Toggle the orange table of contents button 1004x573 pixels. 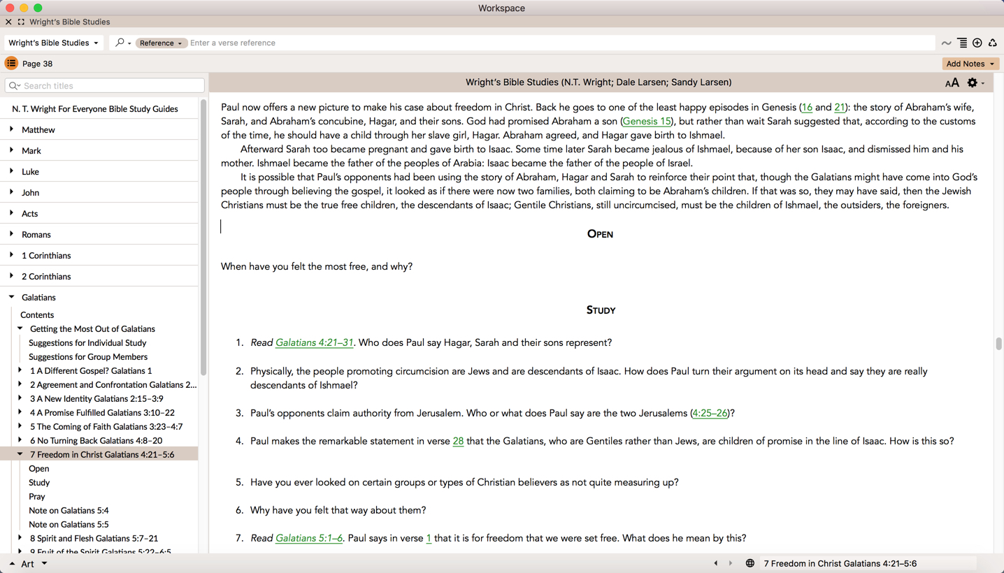[x=11, y=64]
